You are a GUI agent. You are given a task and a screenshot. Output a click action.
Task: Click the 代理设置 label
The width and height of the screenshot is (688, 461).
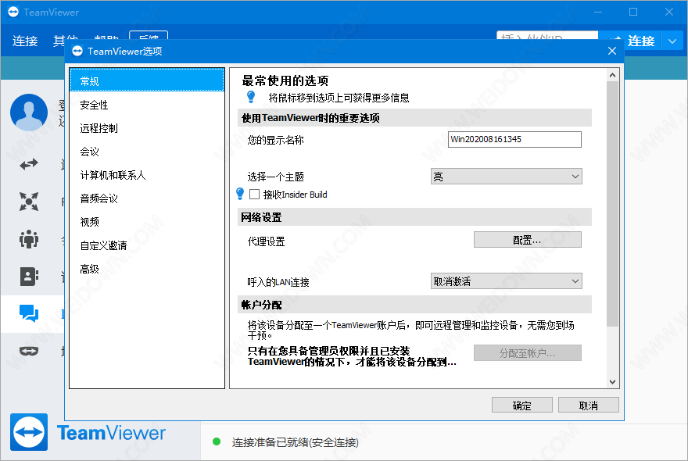click(266, 241)
